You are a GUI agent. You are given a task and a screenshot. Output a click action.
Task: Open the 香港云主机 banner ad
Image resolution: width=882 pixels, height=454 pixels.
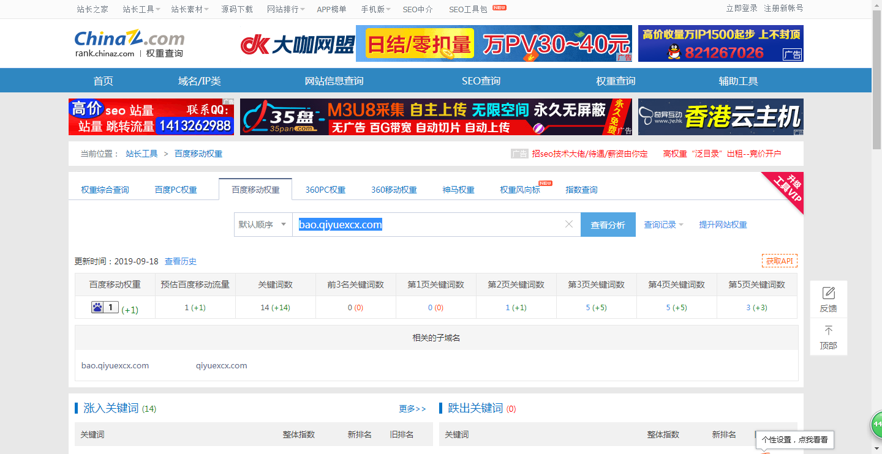click(x=721, y=117)
